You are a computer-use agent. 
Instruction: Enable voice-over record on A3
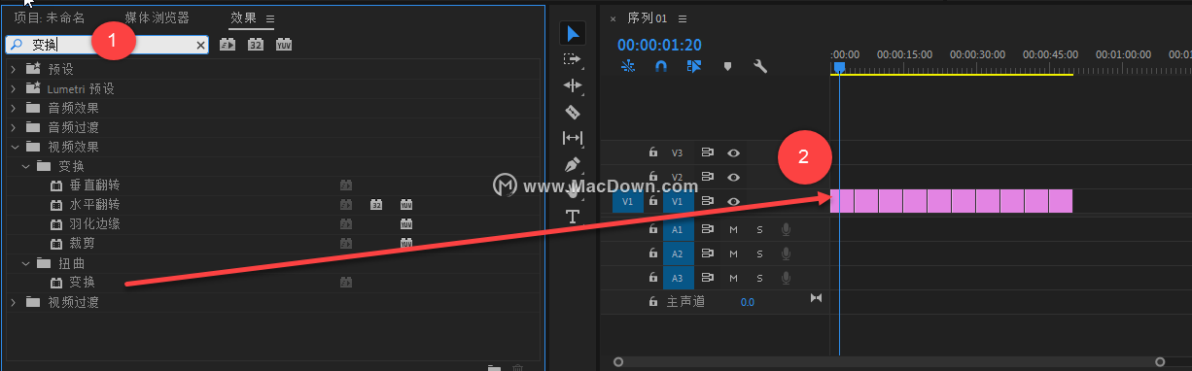(x=786, y=278)
